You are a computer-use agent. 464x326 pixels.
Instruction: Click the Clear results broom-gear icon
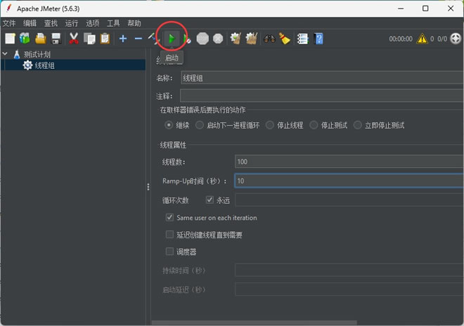tap(236, 39)
